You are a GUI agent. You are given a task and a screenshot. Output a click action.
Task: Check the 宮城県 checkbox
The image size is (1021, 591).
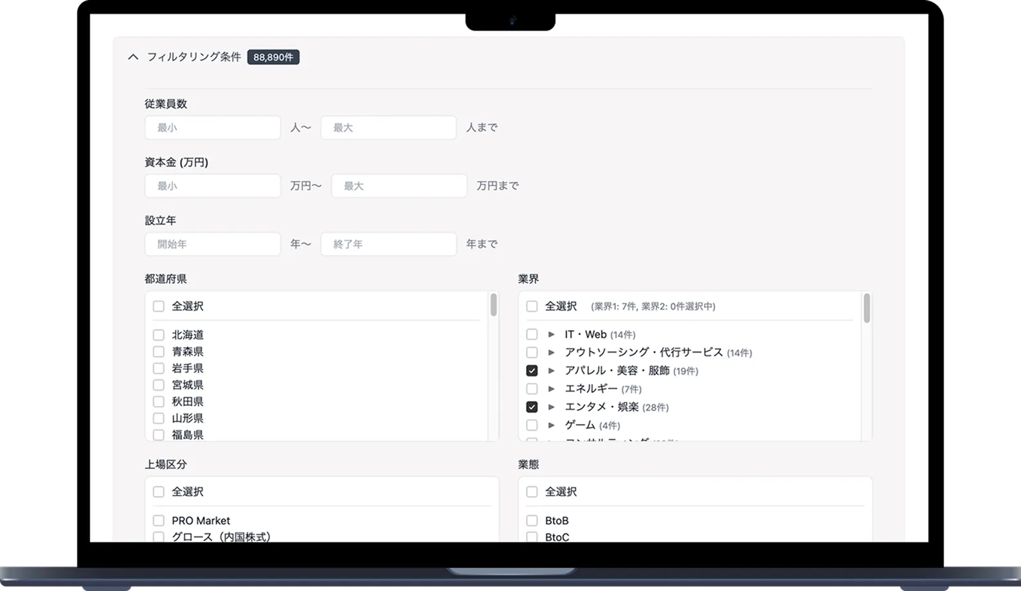159,385
